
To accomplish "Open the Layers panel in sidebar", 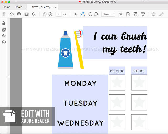I will pos(4,42).
